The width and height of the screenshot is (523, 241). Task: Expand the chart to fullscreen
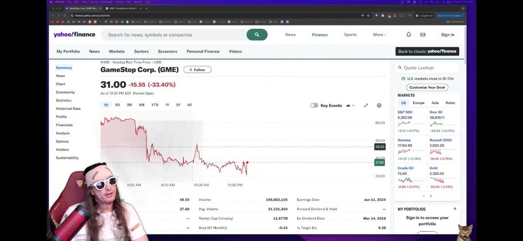[x=366, y=105]
